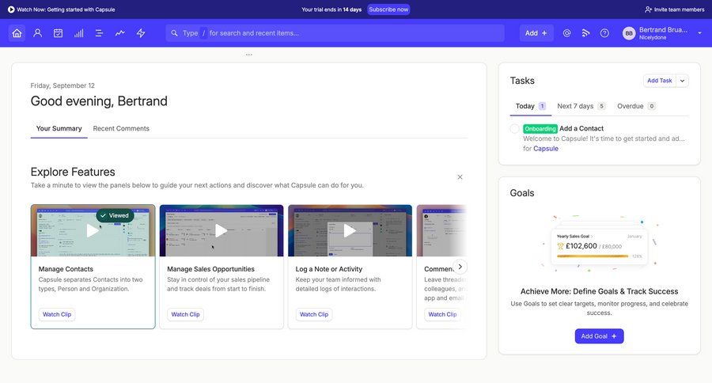This screenshot has width=712, height=383.
Task: Open the Calendar and tasks icon
Action: click(x=58, y=33)
